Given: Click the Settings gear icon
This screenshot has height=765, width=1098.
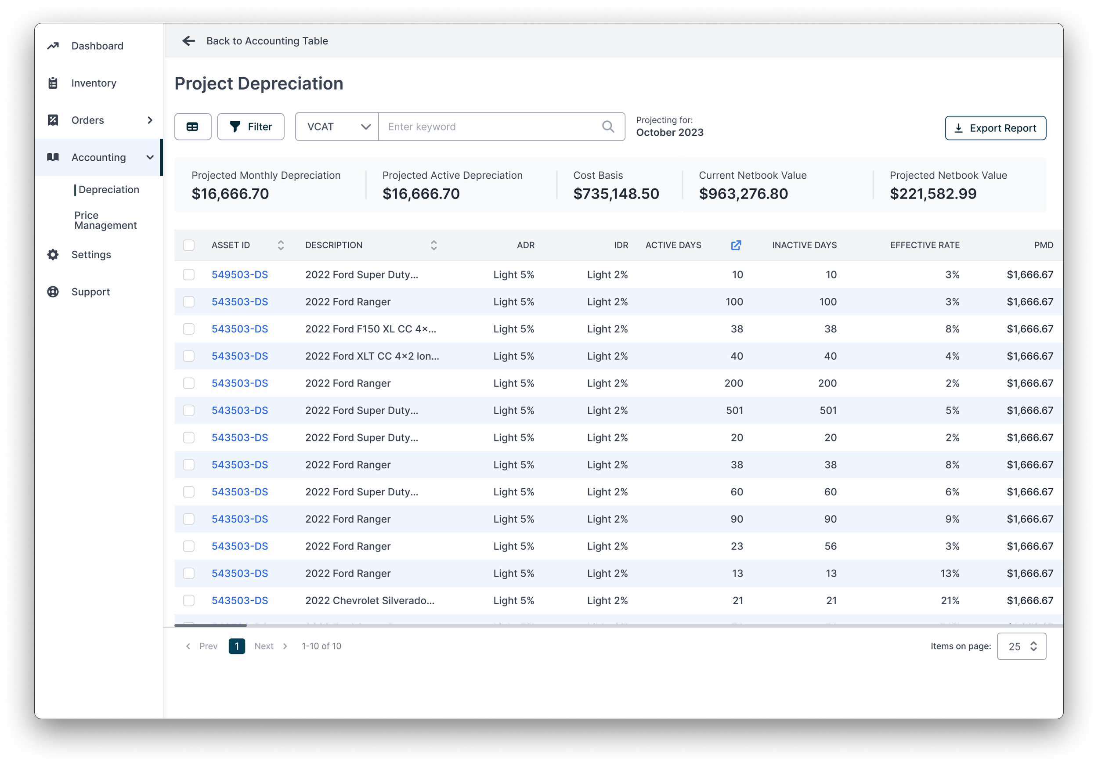Looking at the screenshot, I should (x=53, y=255).
